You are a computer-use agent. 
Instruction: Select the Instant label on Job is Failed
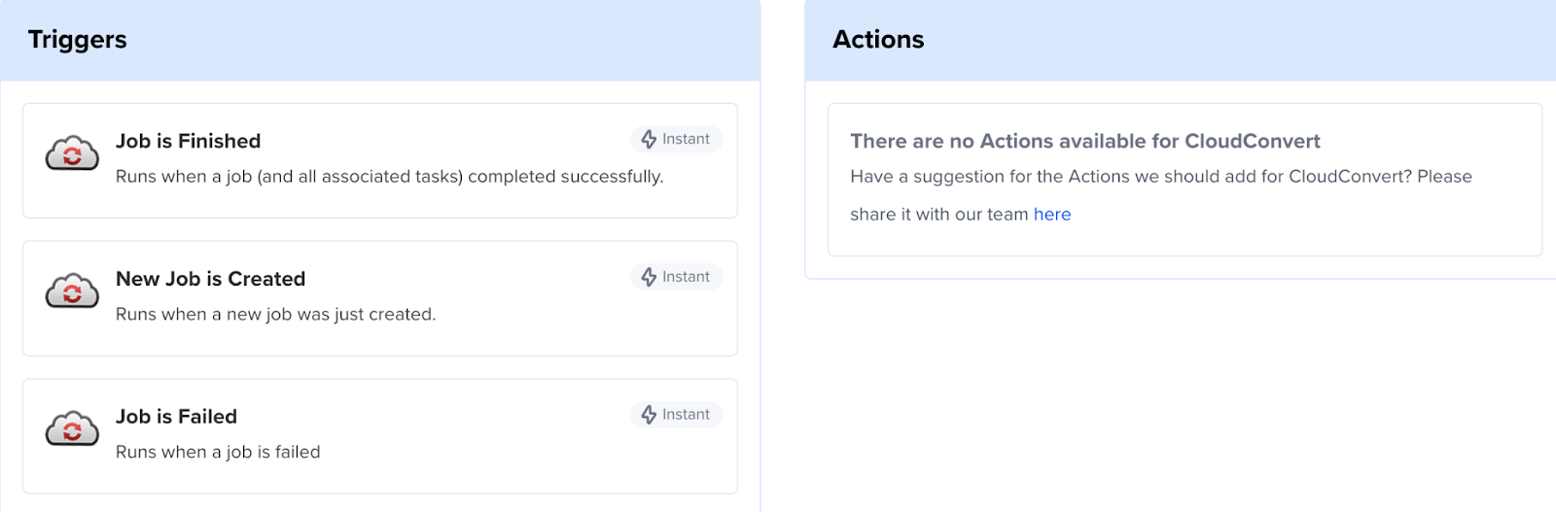coord(686,415)
